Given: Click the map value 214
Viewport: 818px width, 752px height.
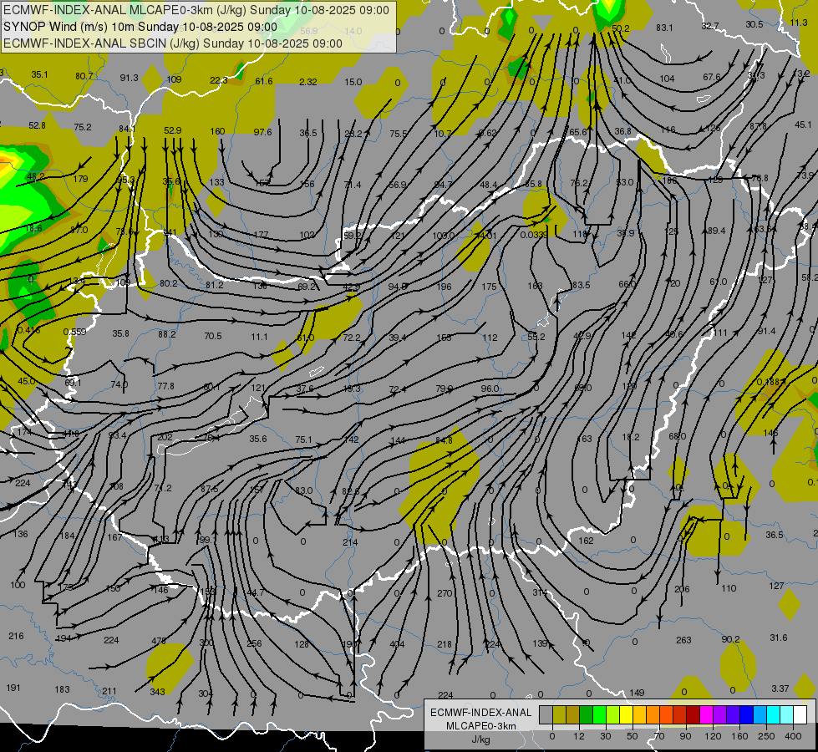Looking at the screenshot, I should tap(350, 542).
